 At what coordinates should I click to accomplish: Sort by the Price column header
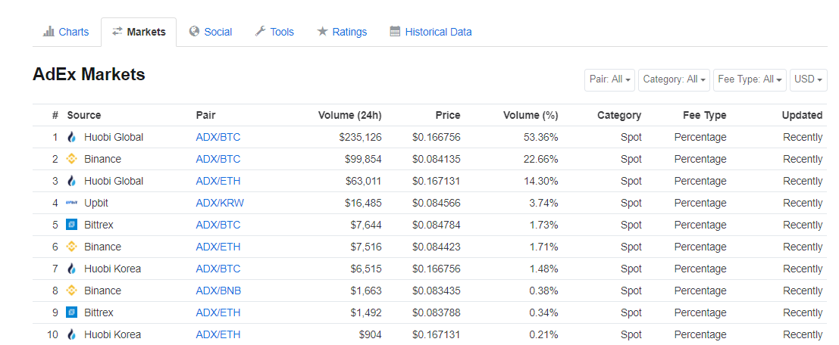pyautogui.click(x=448, y=115)
